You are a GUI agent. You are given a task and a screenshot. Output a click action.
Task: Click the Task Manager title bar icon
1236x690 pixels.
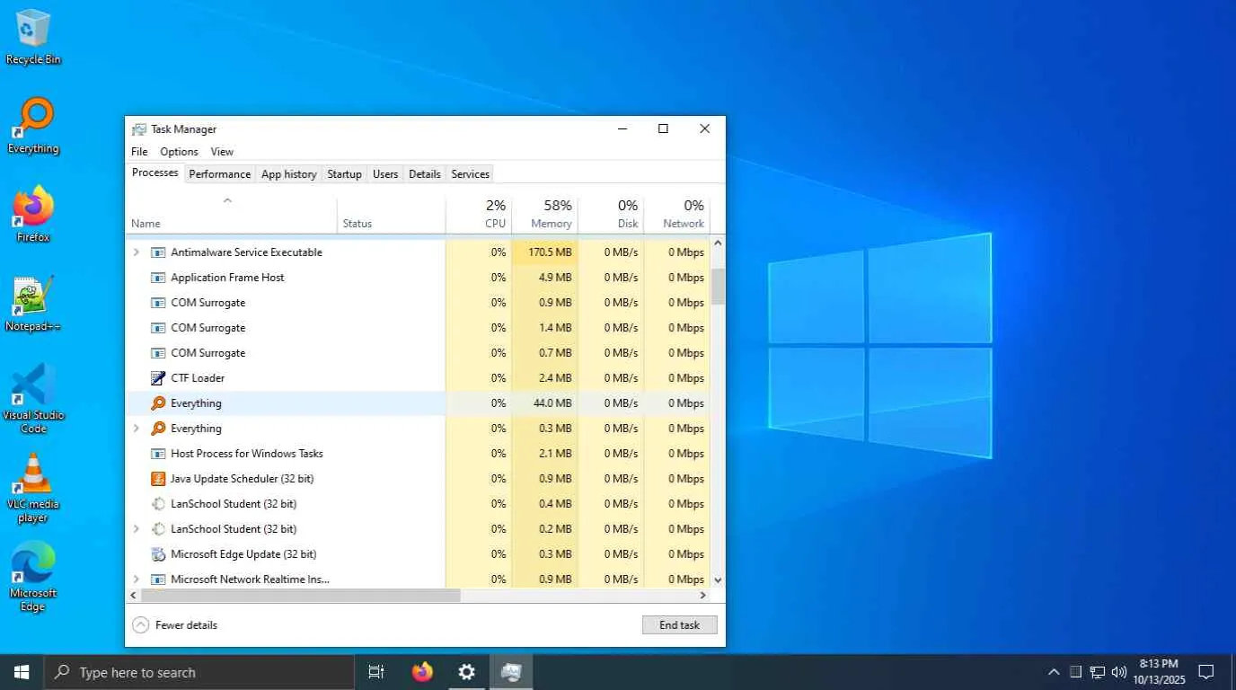[139, 129]
